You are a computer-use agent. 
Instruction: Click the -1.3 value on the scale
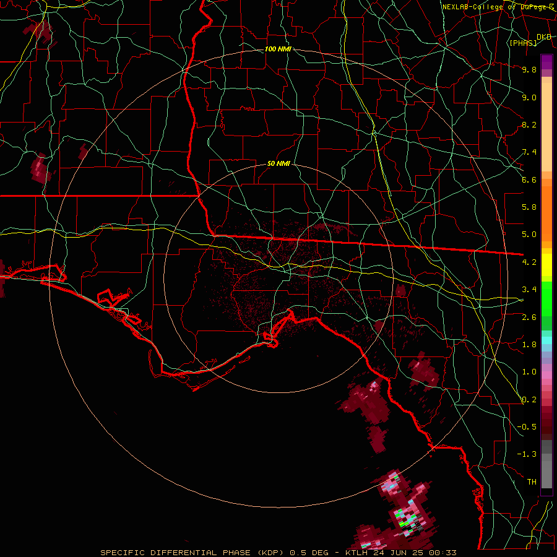point(527,454)
